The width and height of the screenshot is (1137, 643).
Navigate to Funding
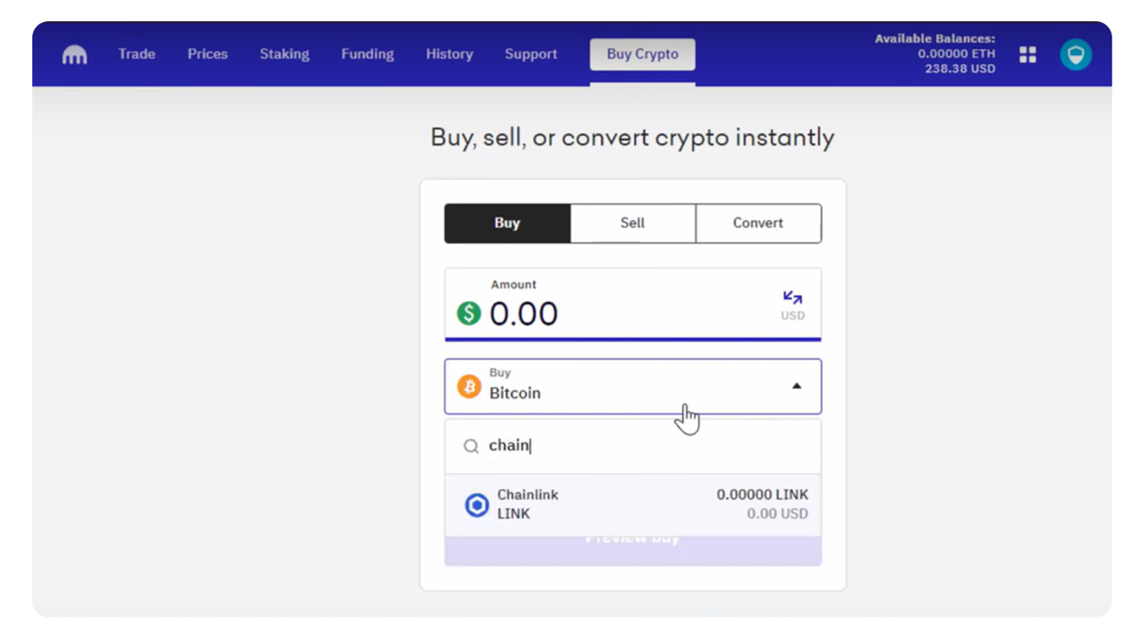coord(367,54)
